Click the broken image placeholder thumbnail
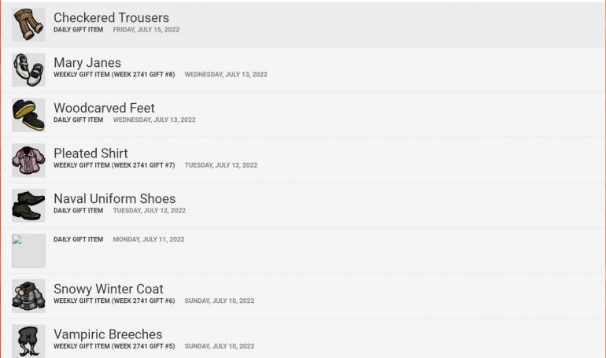 (x=28, y=251)
